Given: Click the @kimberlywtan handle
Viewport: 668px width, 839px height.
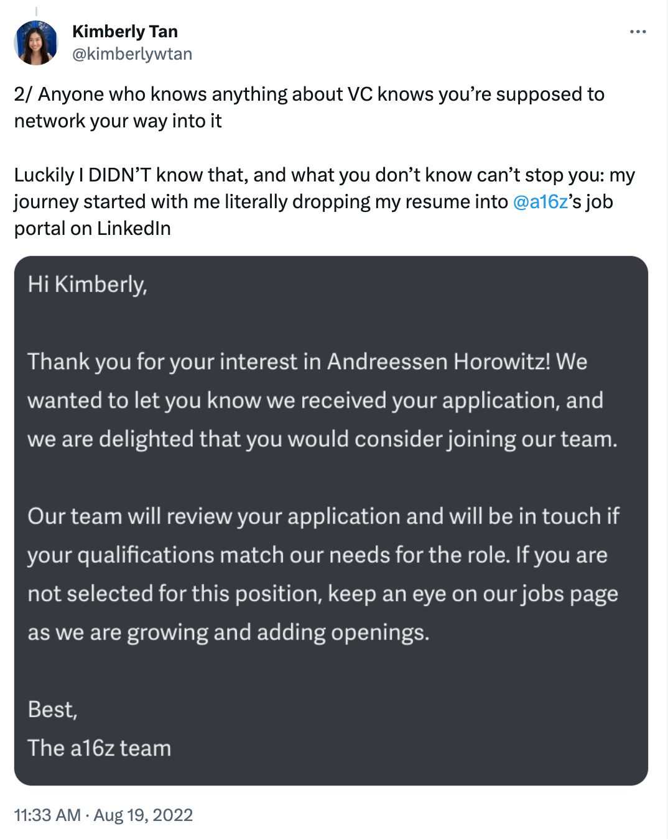Looking at the screenshot, I should pos(132,54).
